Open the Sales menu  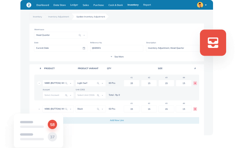pos(86,5)
